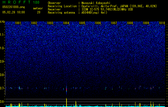
Task: Click ICOM IC-575 receiver details
Action: [107, 9]
